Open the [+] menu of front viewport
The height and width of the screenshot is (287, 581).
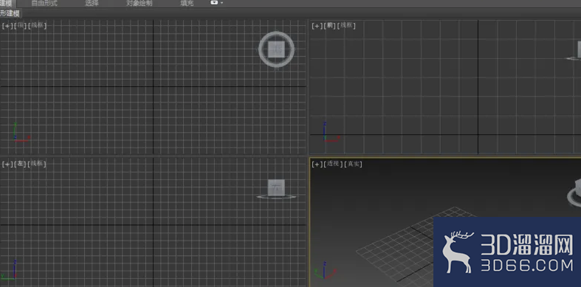pyautogui.click(x=317, y=26)
